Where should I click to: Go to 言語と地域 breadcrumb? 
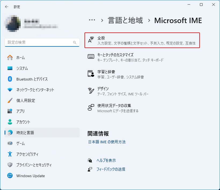(125, 20)
